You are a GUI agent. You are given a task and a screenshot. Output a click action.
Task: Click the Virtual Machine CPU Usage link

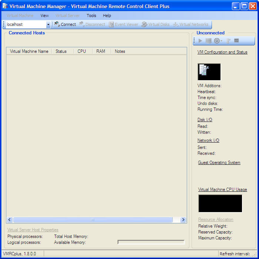pyautogui.click(x=223, y=190)
